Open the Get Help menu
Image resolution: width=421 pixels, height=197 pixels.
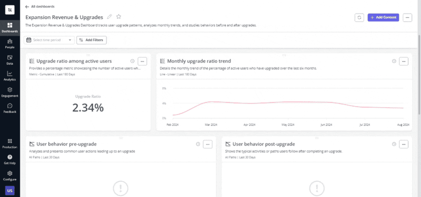(9, 160)
